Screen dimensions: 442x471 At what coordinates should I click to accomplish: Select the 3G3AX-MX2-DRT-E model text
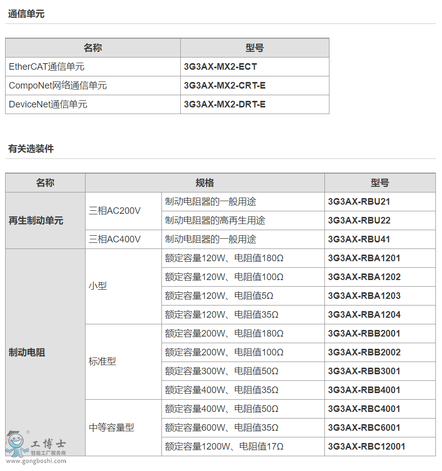[x=225, y=104]
